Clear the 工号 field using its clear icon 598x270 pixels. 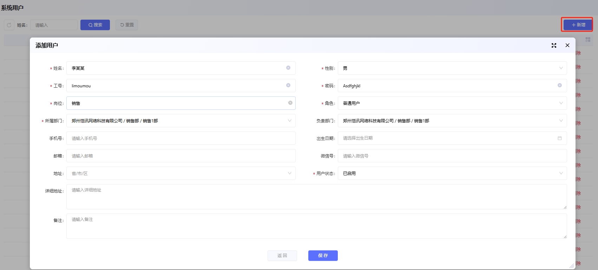coord(288,85)
